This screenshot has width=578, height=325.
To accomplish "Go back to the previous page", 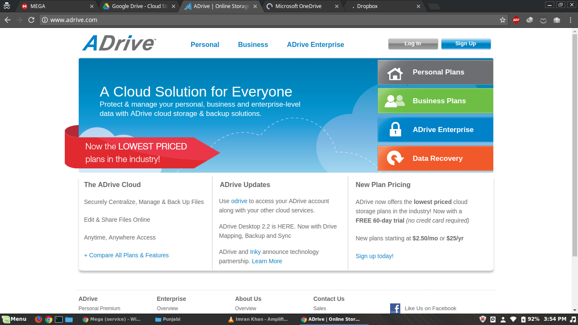I will click(x=7, y=20).
